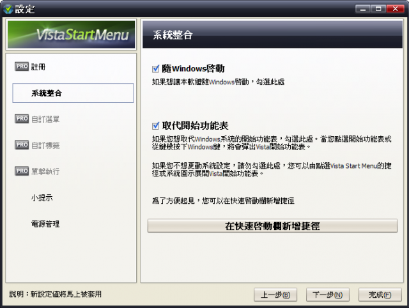
Task: Click the 在快速啟動欄新增捷徑 button
Action: click(273, 226)
